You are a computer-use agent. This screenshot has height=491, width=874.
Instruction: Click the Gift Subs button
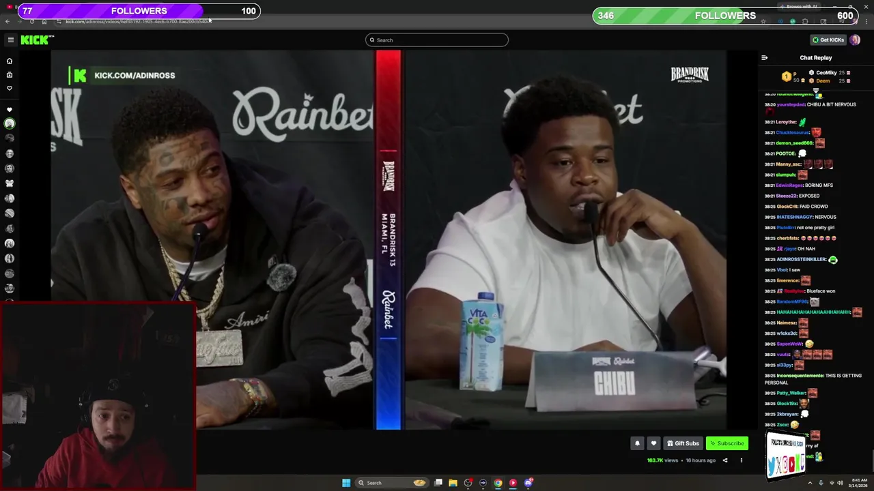[x=683, y=443]
